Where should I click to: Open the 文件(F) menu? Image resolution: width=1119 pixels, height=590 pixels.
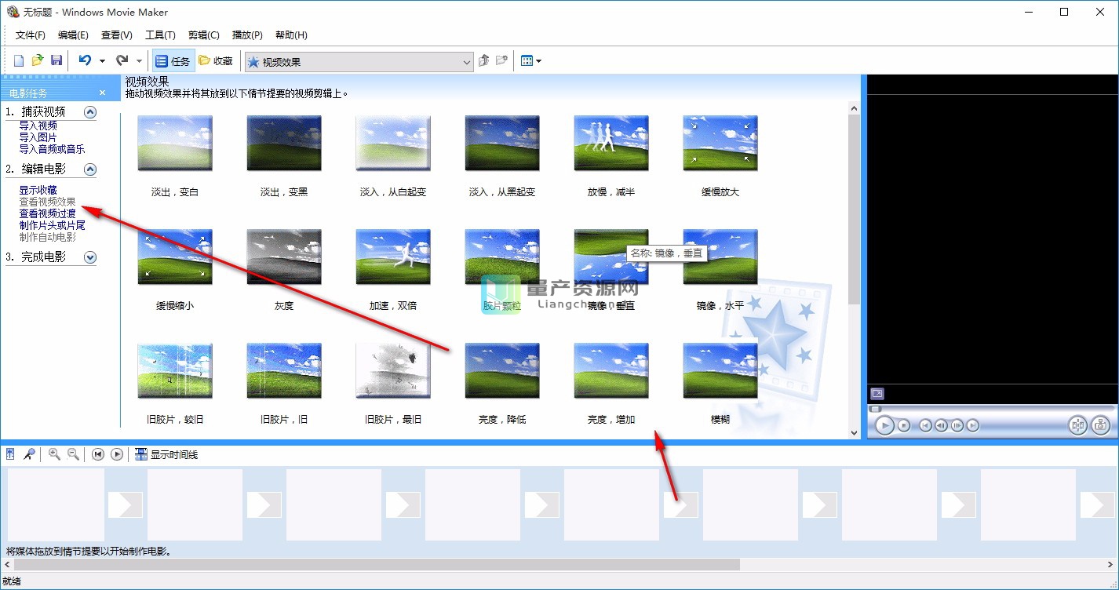[x=31, y=35]
